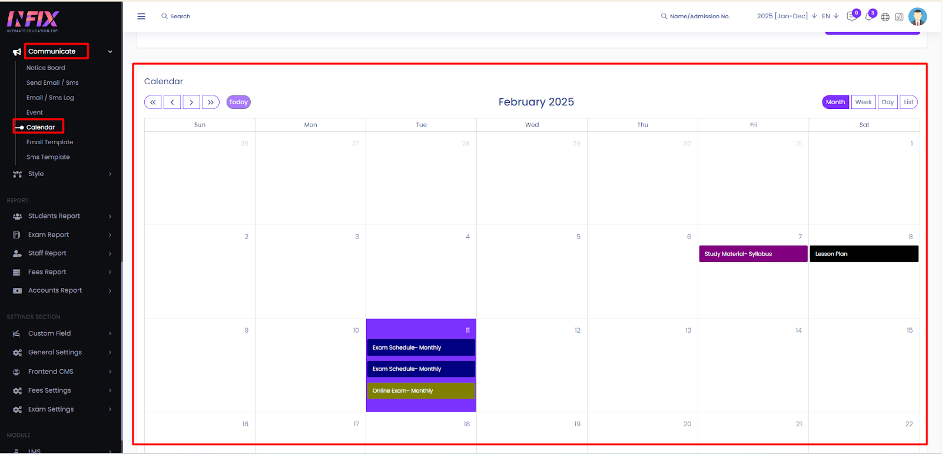Open the Study Material- Syllabus event
942x454 pixels.
pos(753,254)
